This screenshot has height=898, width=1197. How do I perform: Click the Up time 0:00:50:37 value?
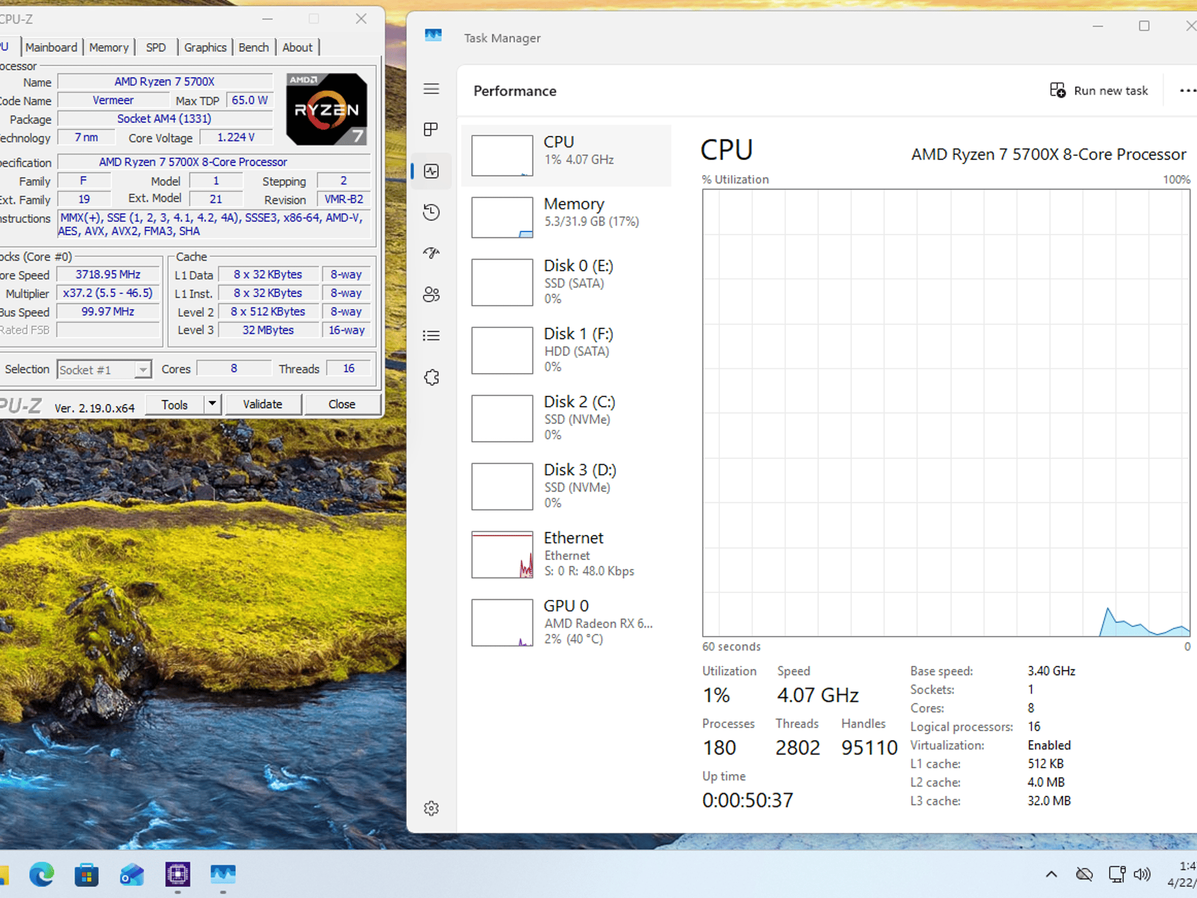[x=748, y=800]
